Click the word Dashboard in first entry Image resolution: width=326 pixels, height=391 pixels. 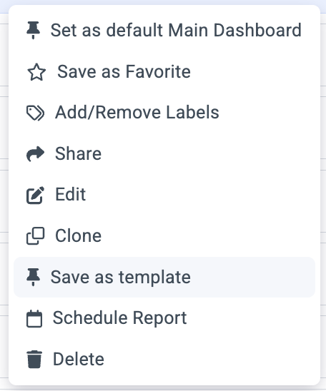257,30
